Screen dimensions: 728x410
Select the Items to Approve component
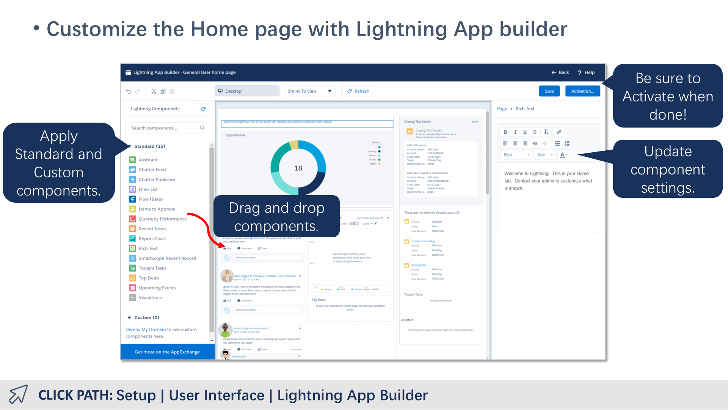[x=152, y=209]
